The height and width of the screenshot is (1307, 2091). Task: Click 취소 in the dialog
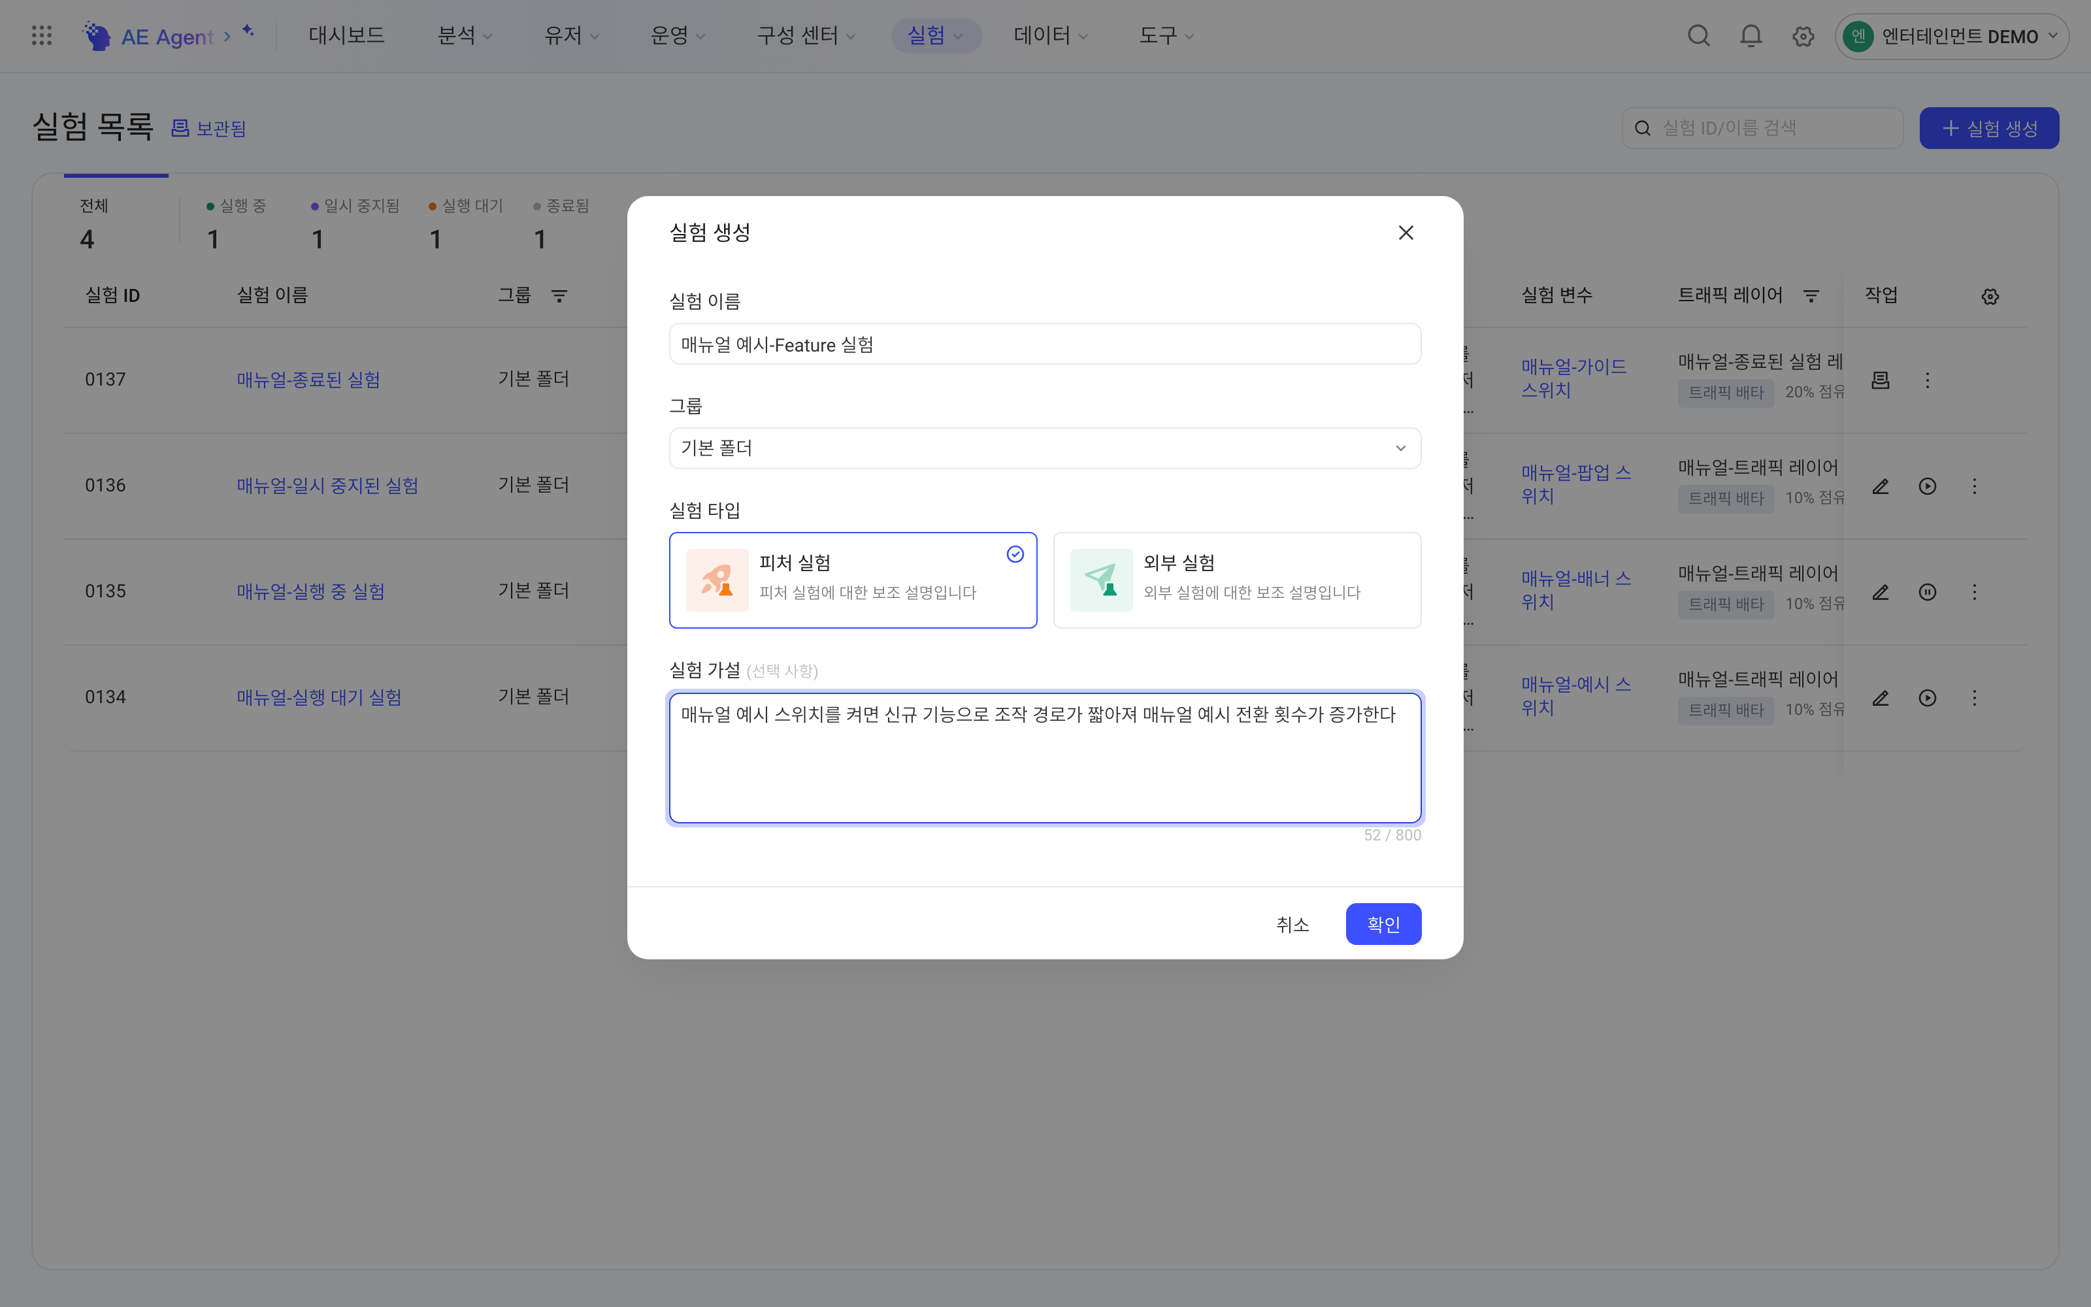coord(1292,924)
